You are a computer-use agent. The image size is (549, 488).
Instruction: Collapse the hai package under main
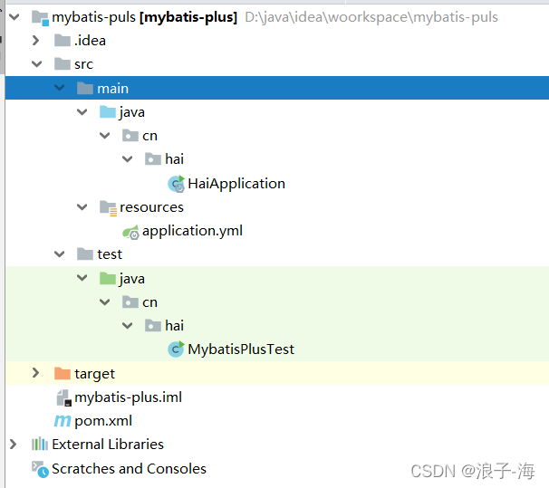[x=127, y=158]
